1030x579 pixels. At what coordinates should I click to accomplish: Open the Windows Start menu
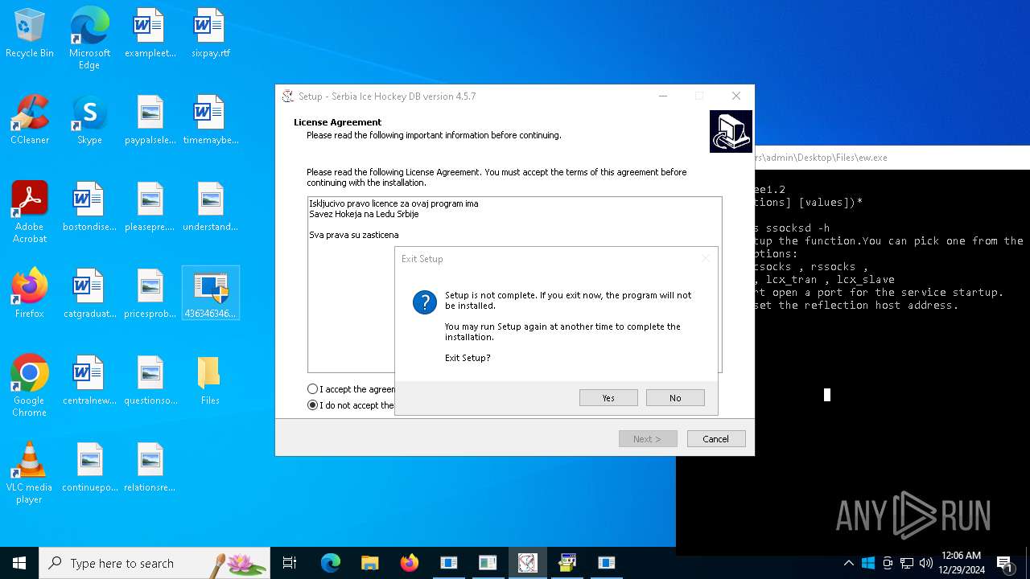pos(19,563)
